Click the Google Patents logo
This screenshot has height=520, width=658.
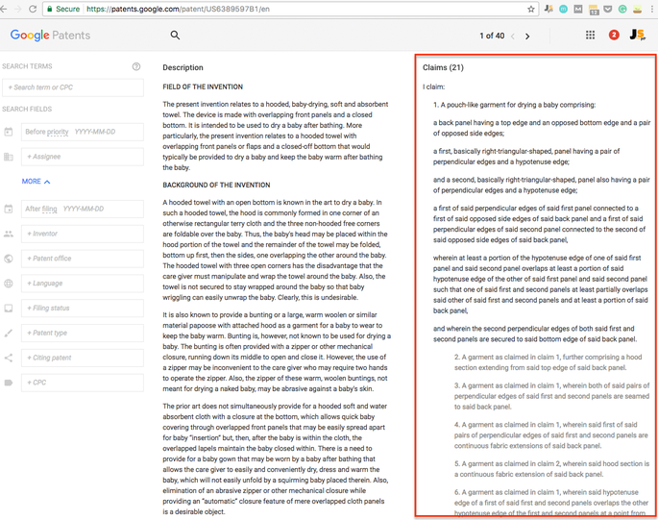click(50, 36)
